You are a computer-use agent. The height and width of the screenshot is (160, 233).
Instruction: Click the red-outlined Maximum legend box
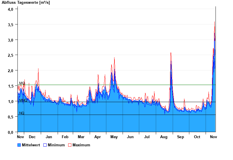tap(70, 145)
